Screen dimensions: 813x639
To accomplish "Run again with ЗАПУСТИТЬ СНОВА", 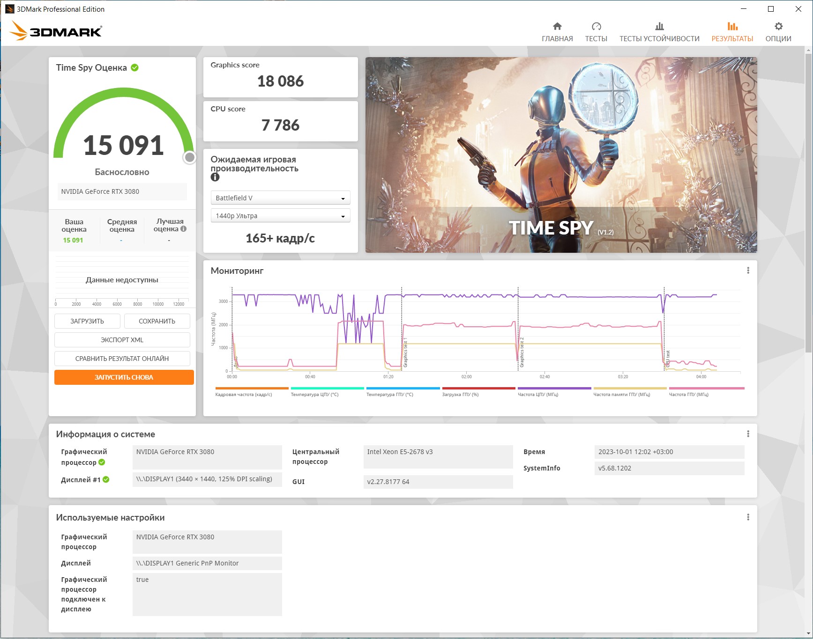I will [124, 377].
